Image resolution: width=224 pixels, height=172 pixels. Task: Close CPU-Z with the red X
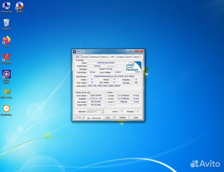[x=139, y=51]
